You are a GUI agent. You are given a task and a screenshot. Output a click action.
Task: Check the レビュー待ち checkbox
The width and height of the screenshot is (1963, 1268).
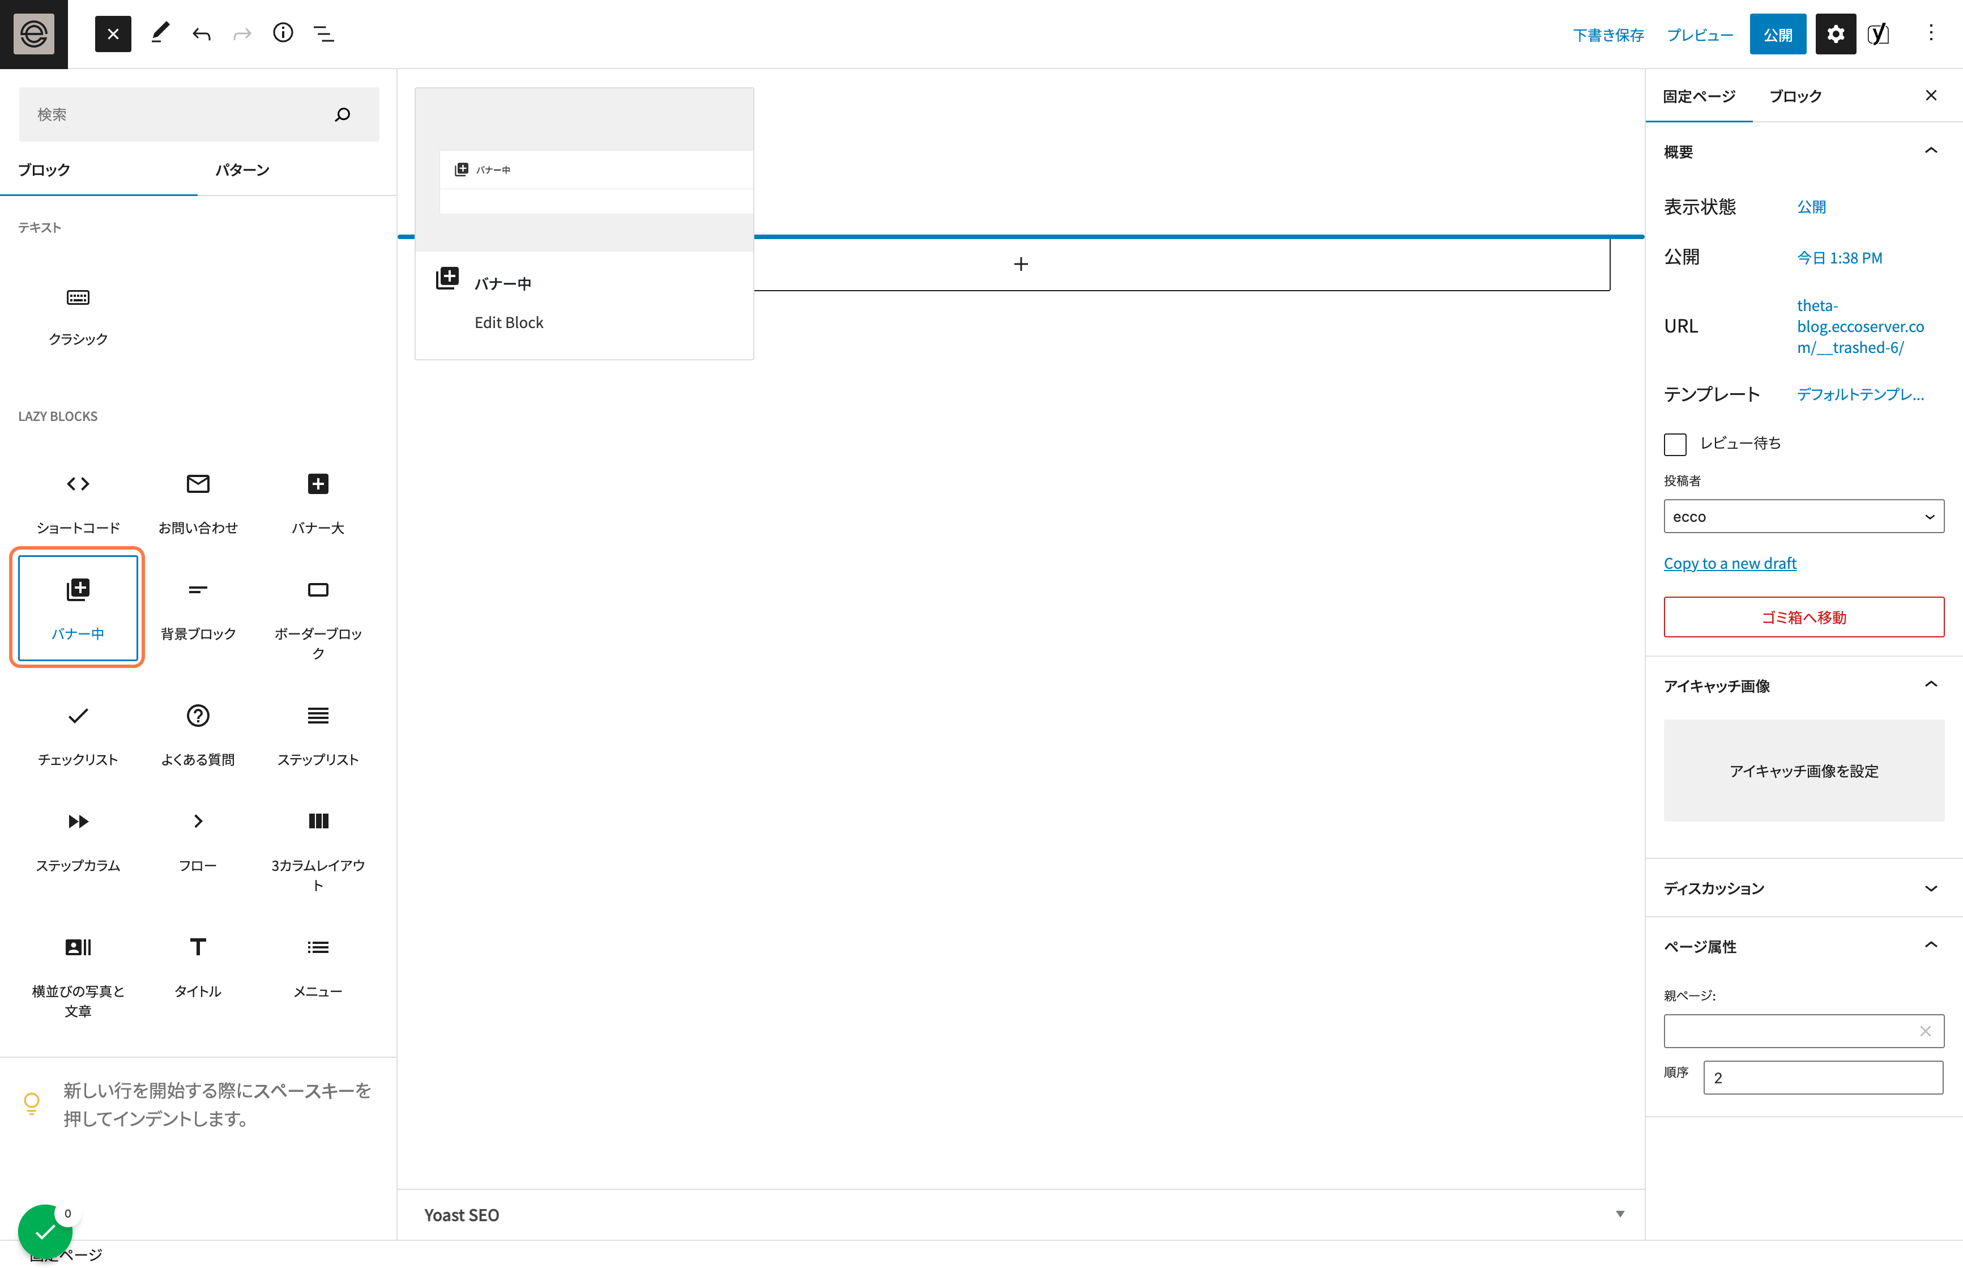click(x=1675, y=444)
